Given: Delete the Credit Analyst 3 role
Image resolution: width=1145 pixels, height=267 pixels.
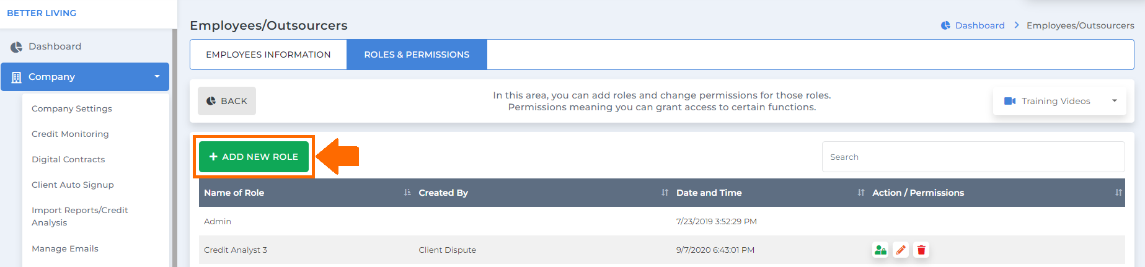Looking at the screenshot, I should (921, 250).
